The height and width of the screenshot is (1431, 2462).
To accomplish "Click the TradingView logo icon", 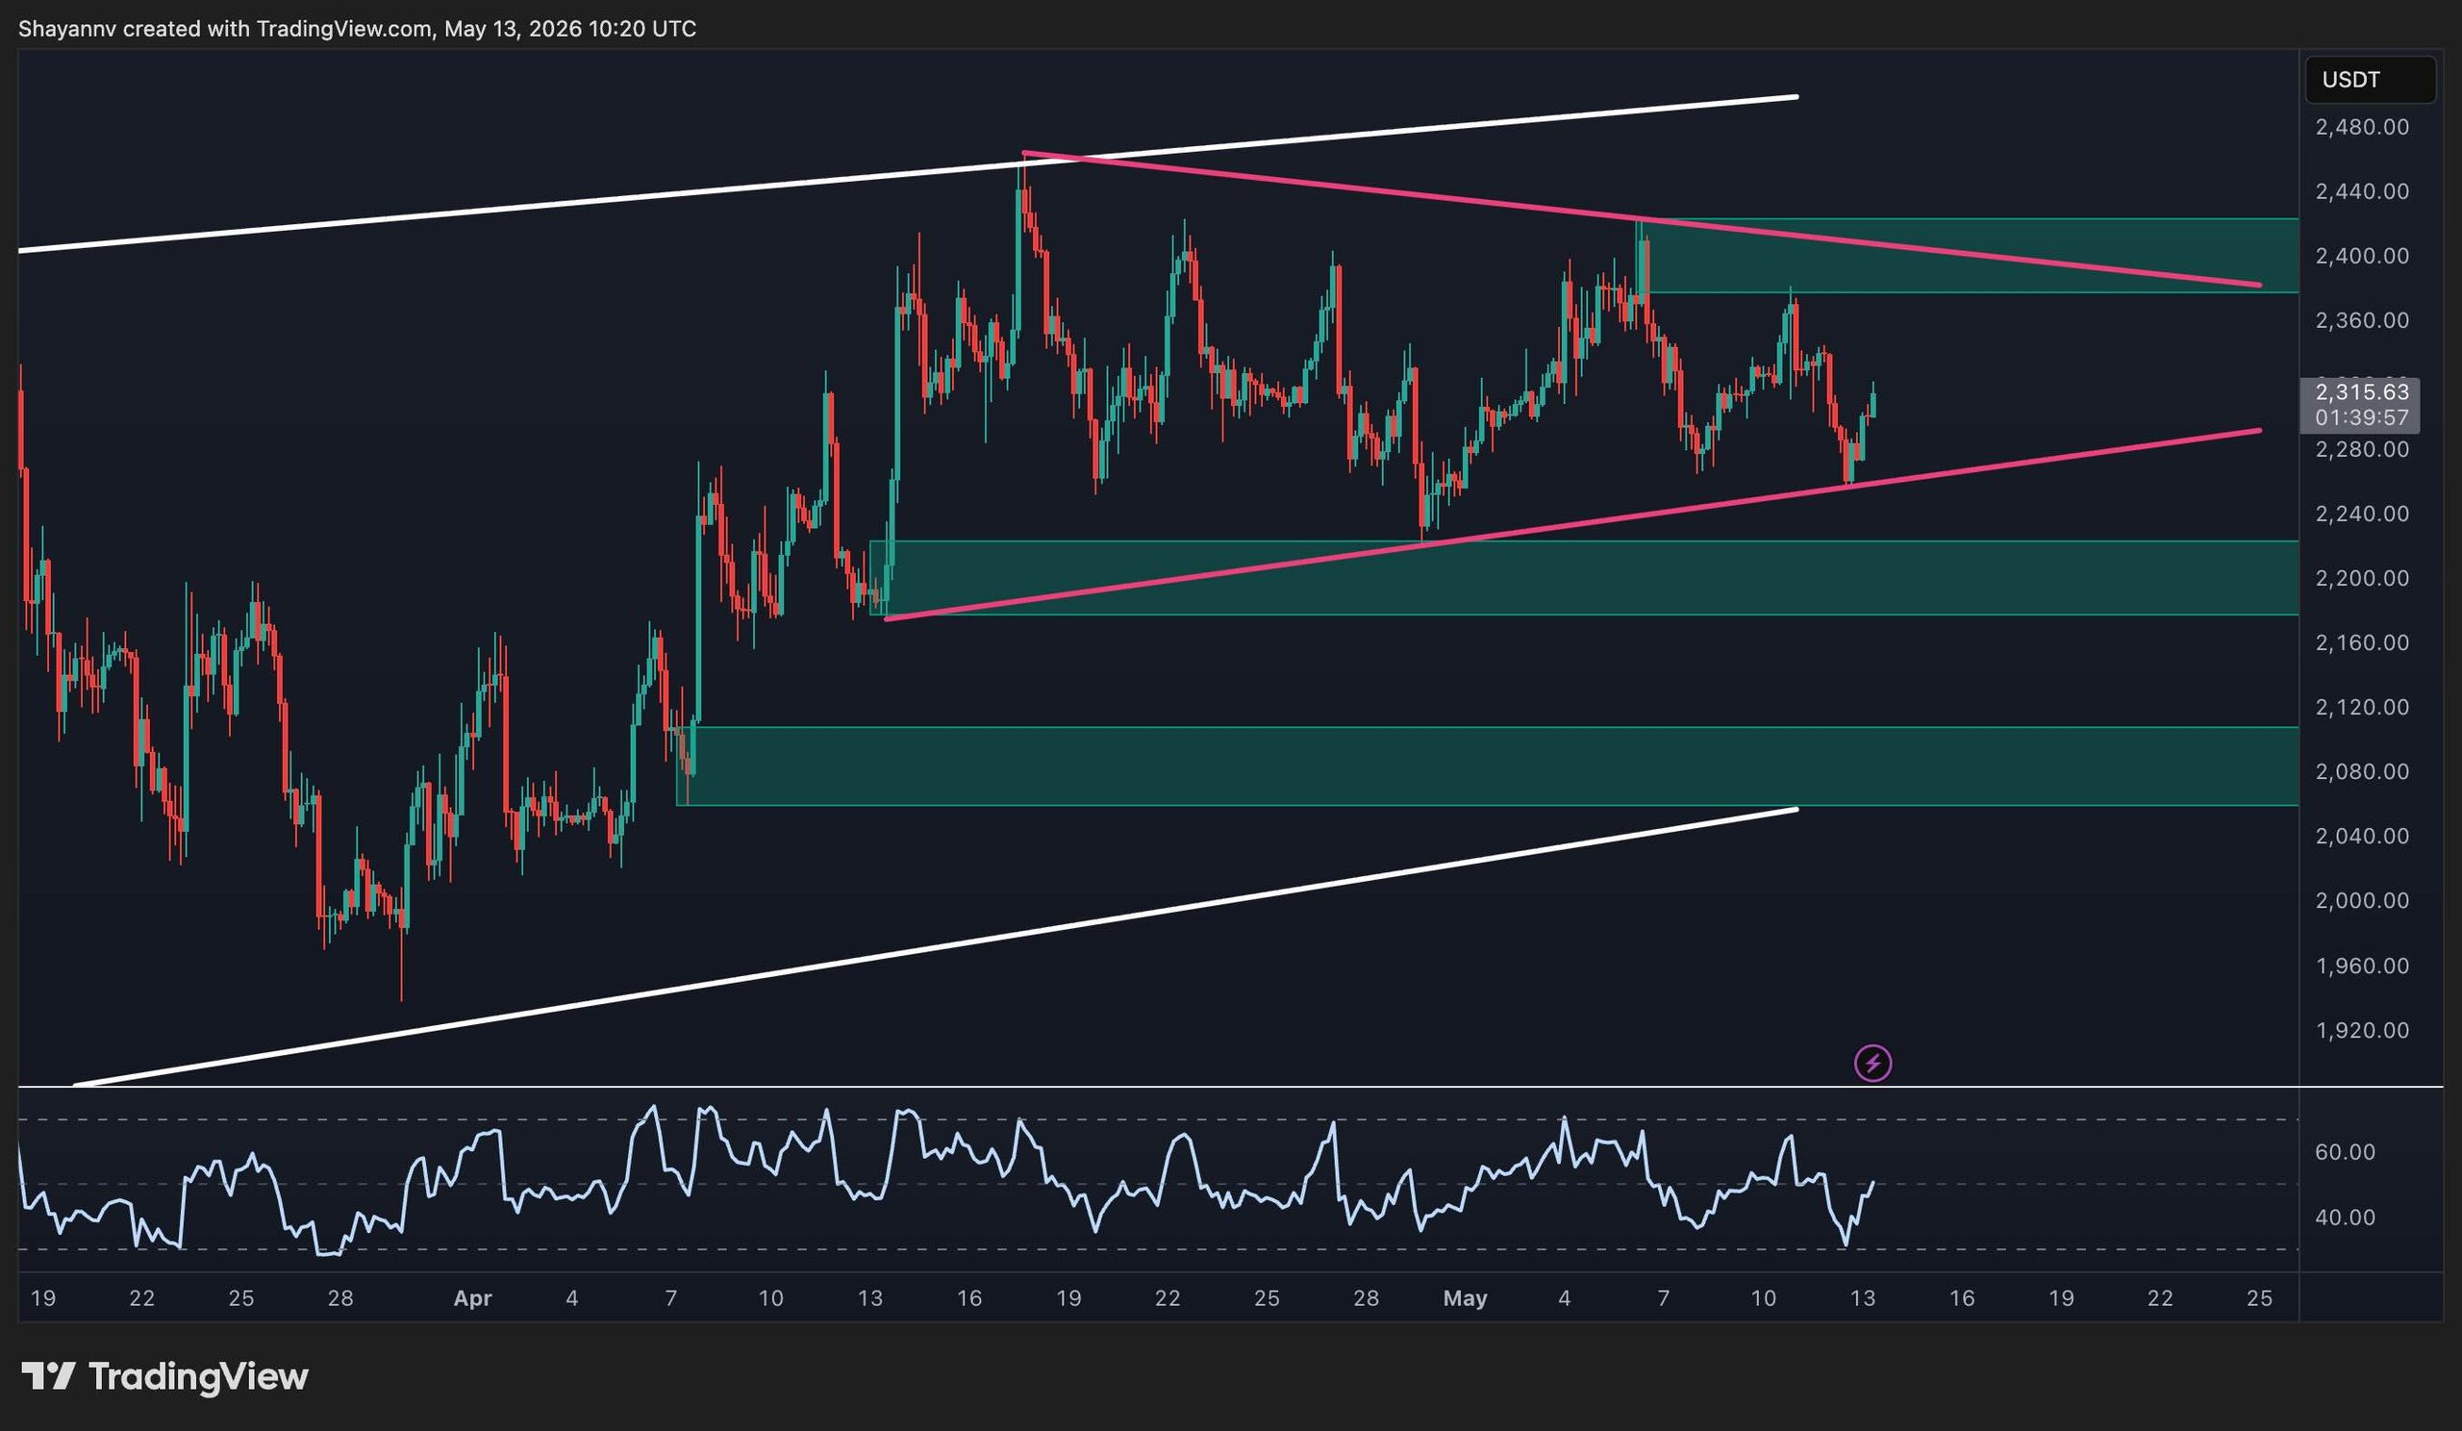I will click(49, 1376).
